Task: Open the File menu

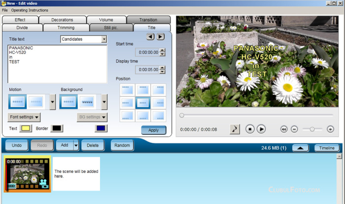Action: 5,10
